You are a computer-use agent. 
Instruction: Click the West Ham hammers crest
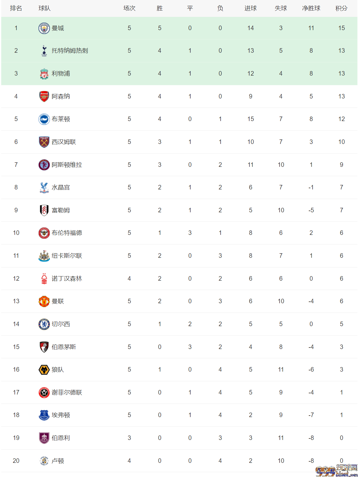coord(44,142)
